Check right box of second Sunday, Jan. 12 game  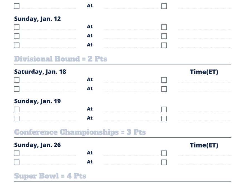[164, 36]
